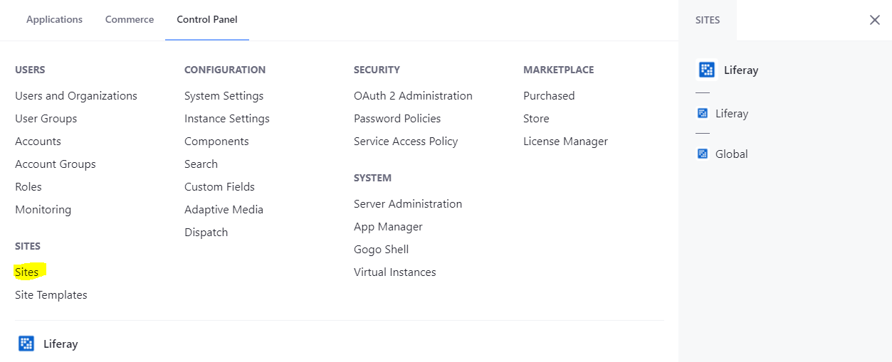892x362 pixels.
Task: Click the Global site icon in sidebar
Action: point(703,154)
